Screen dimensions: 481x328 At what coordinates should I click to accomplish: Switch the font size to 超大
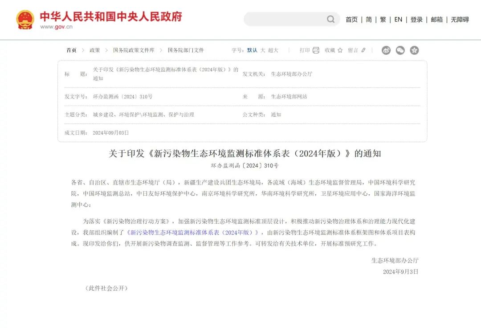coord(273,50)
